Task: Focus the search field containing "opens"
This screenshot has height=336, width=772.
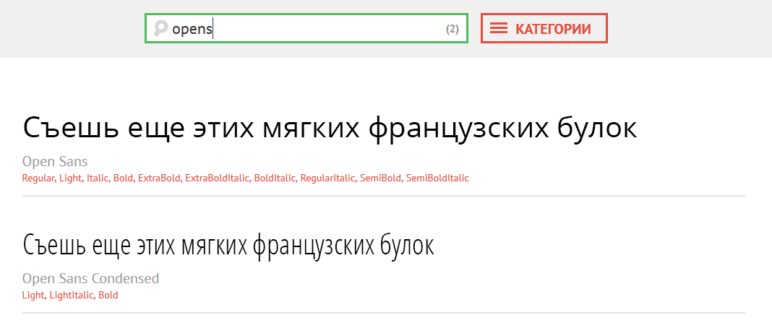Action: click(306, 28)
